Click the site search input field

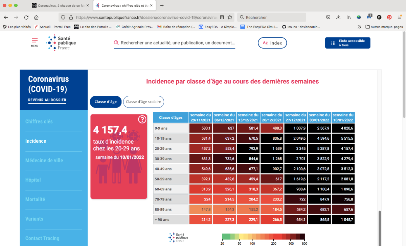coord(177,43)
